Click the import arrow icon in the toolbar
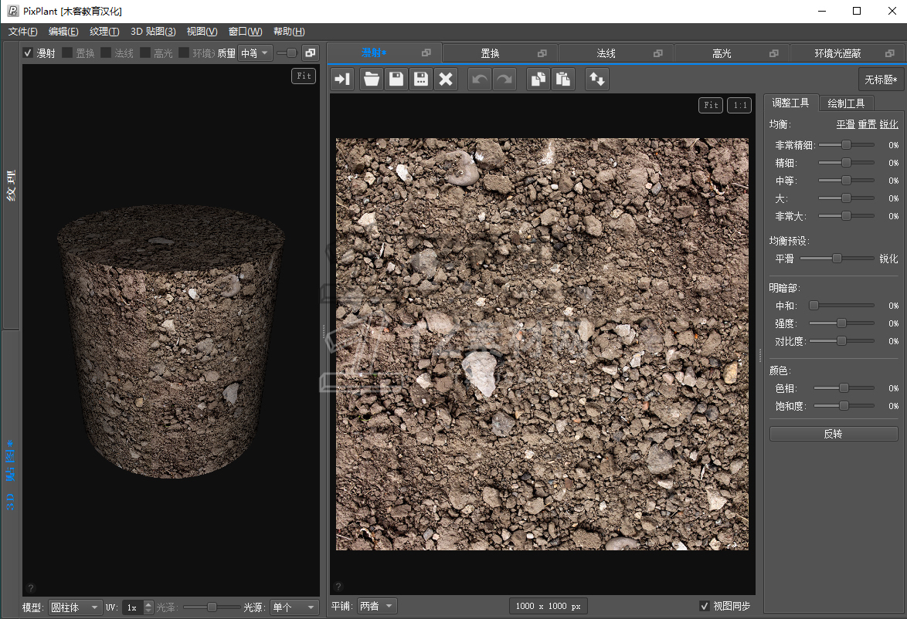The width and height of the screenshot is (907, 619). point(343,79)
